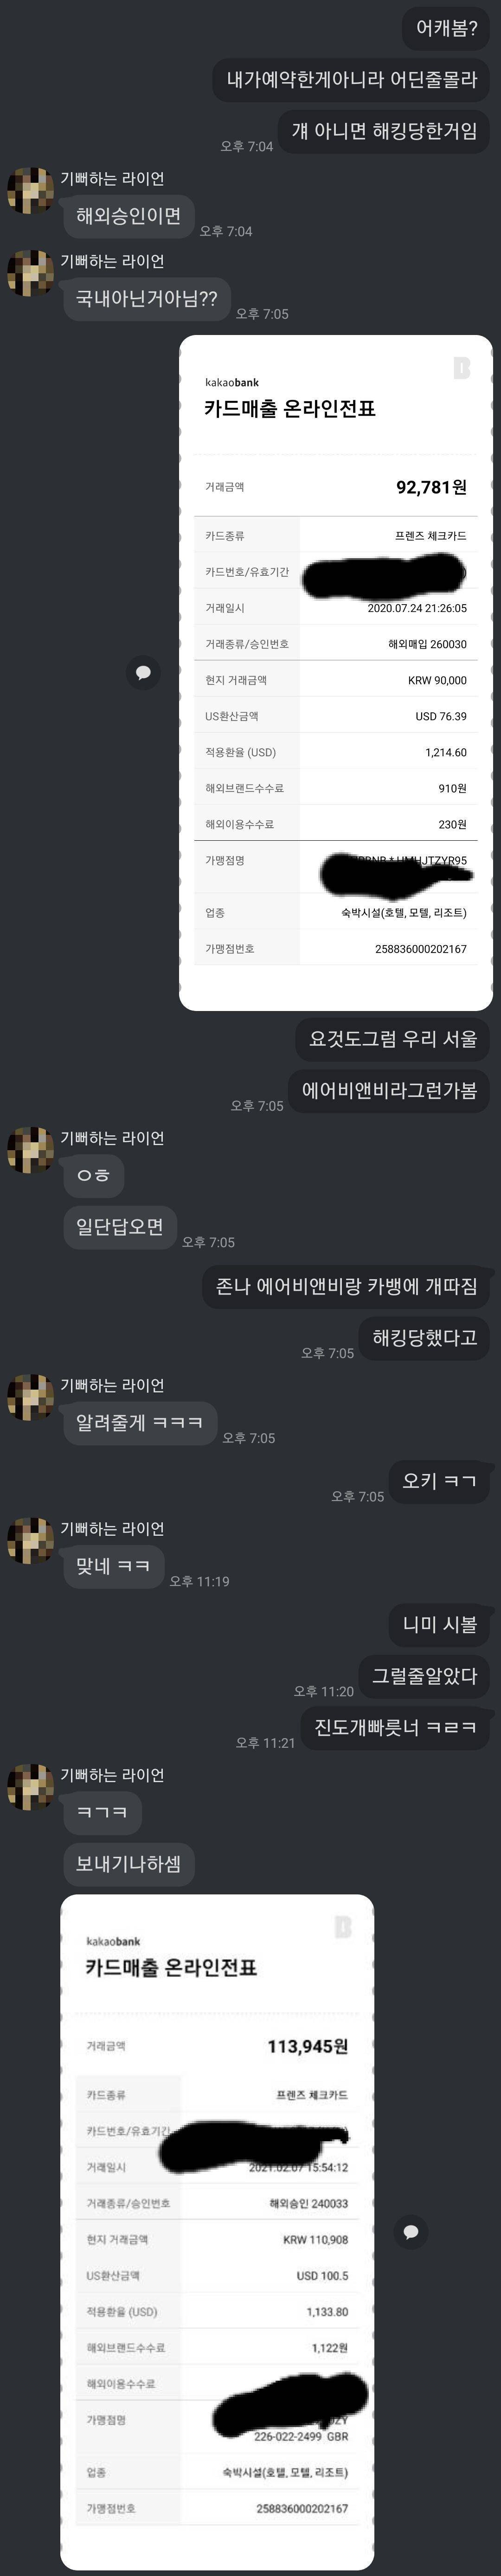Viewport: 501px width, 2576px height.
Task: Open profile avatar next to 맞네 ㅋㅋ message
Action: coord(30,1540)
